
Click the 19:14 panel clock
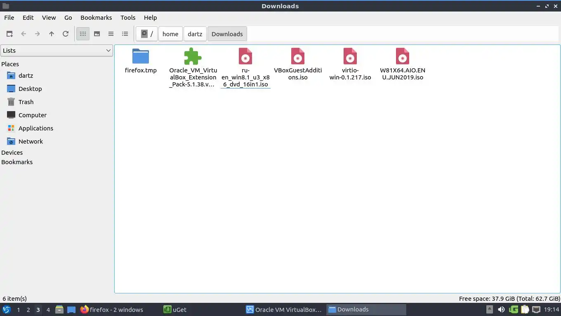pyautogui.click(x=552, y=309)
